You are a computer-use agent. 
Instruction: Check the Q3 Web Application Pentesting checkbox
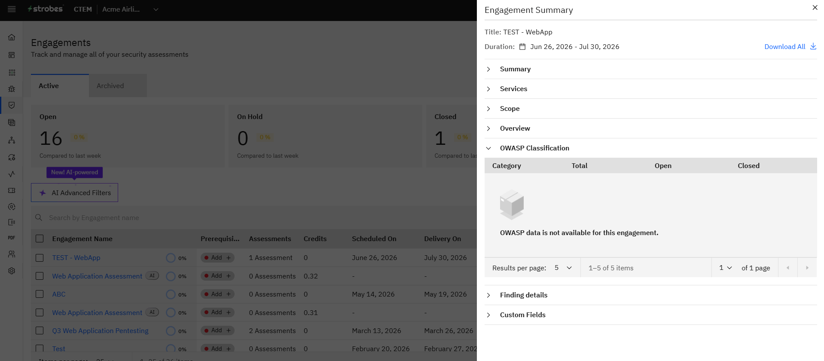(40, 330)
